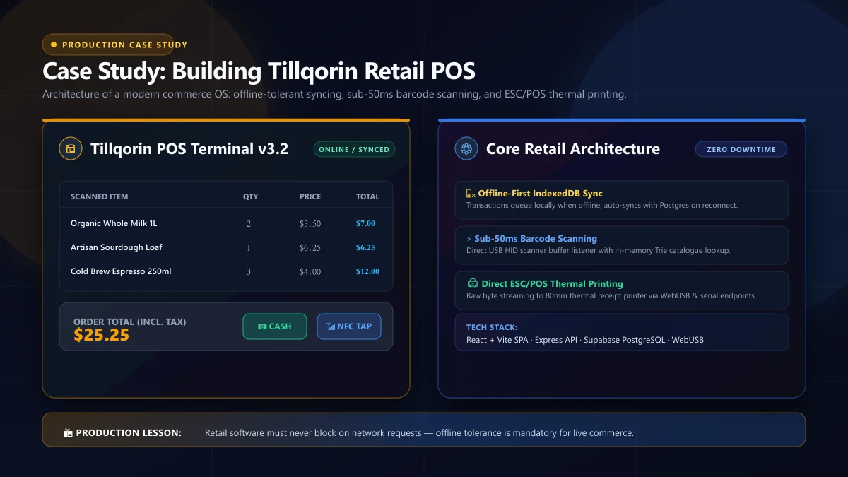Click the Production Lesson icon
Screen dimensions: 848x477
pyautogui.click(x=68, y=432)
